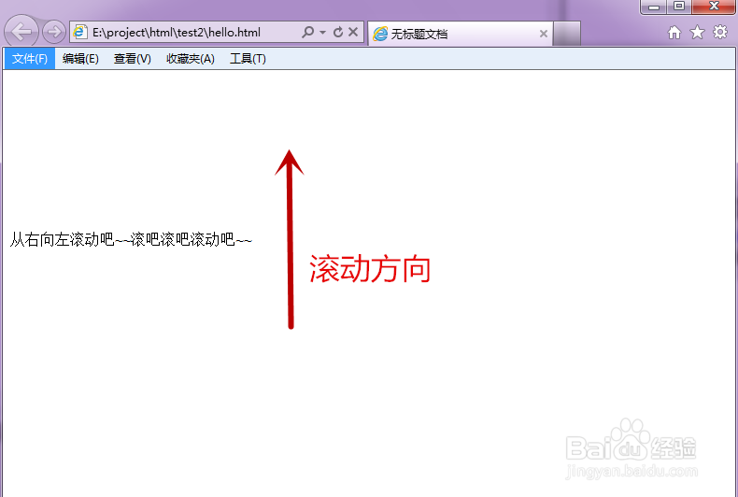738x497 pixels.
Task: Close the 无标题文档 tab
Action: pos(543,34)
